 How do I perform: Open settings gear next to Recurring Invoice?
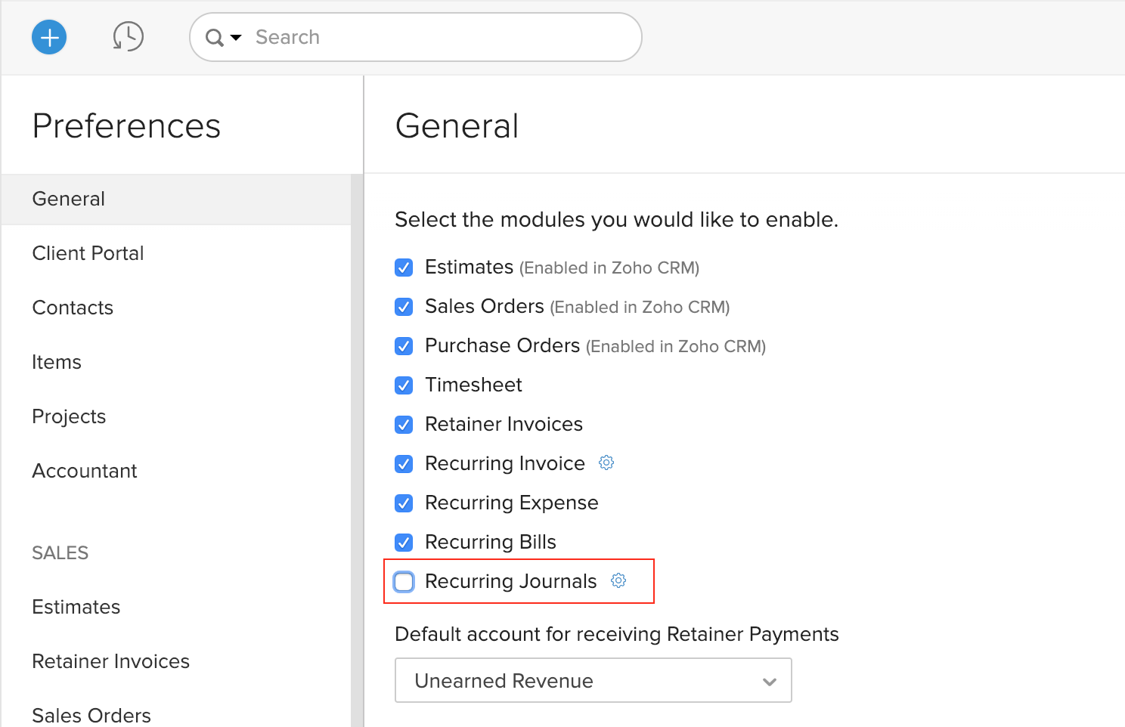pos(606,462)
